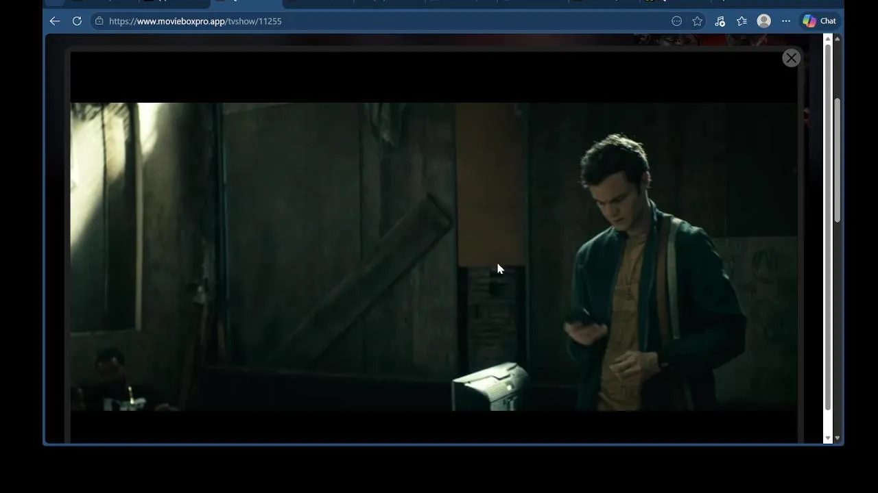Open the favorites list icon
This screenshot has height=493, width=878.
tap(741, 21)
